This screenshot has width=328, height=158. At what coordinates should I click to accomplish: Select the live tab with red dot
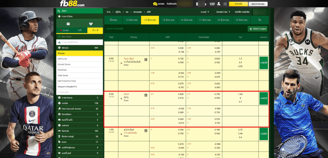click(x=64, y=30)
